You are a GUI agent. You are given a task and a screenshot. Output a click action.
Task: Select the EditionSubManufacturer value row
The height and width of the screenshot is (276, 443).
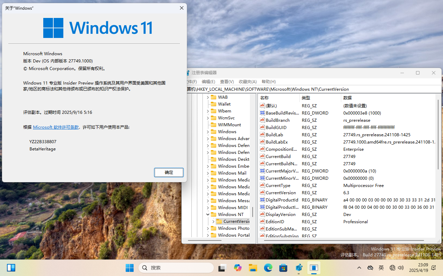point(347,229)
